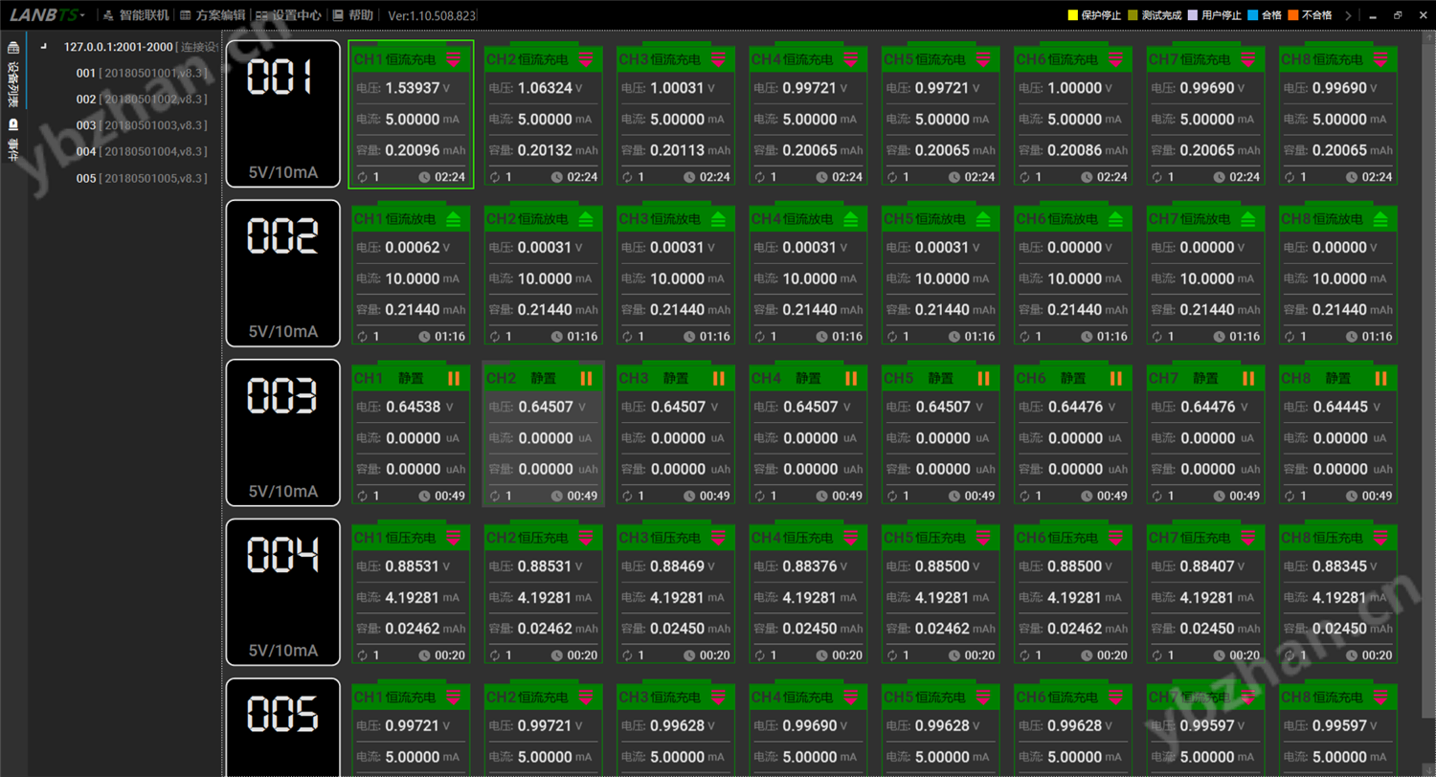Select the 004 device display tile
Viewport: 1436px width, 777px height.
click(x=282, y=592)
